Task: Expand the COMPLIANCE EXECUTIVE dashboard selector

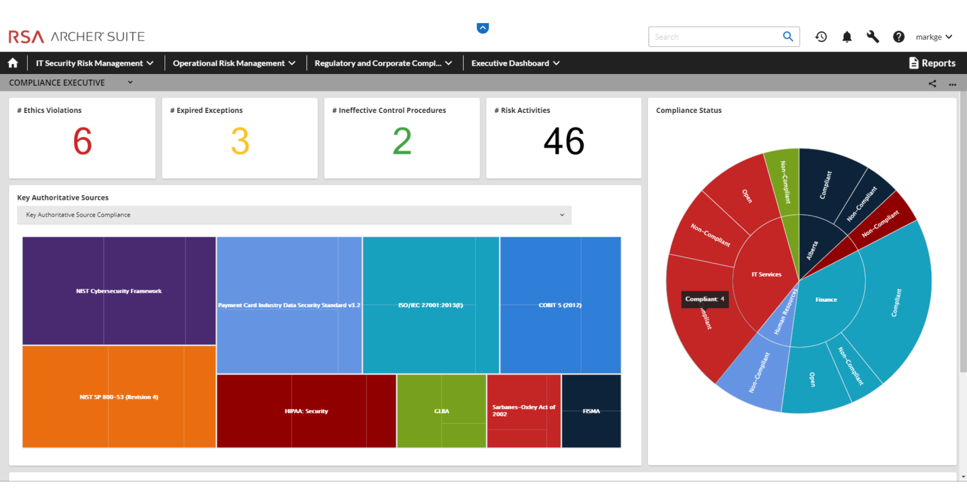Action: pyautogui.click(x=129, y=82)
